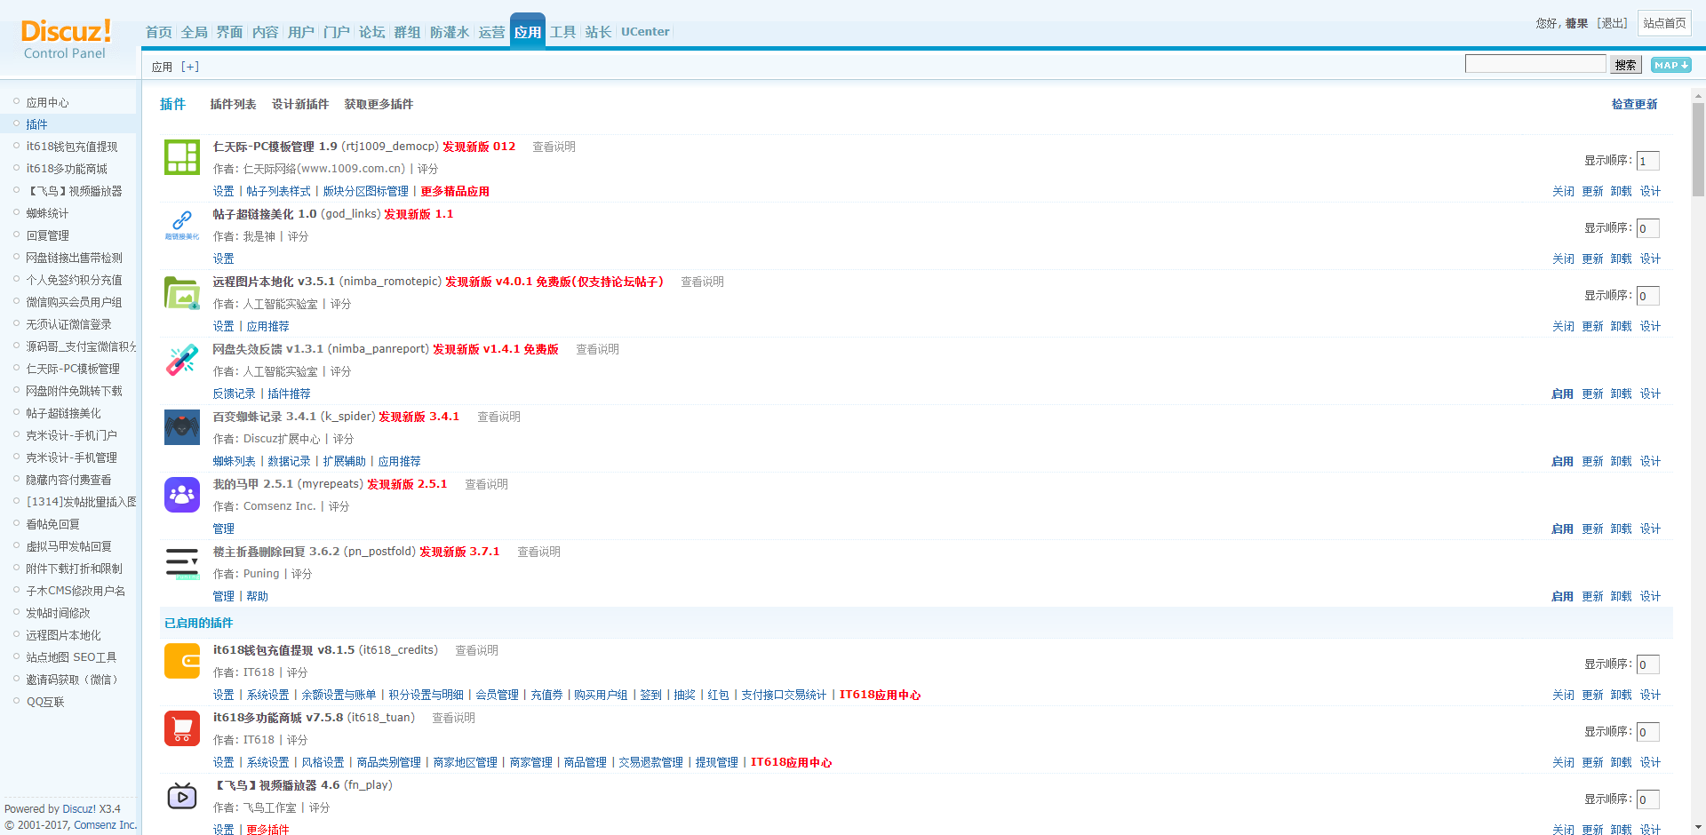Image resolution: width=1706 pixels, height=835 pixels.
Task: Select 看帖免回复 in the left sidebar
Action: [x=52, y=524]
